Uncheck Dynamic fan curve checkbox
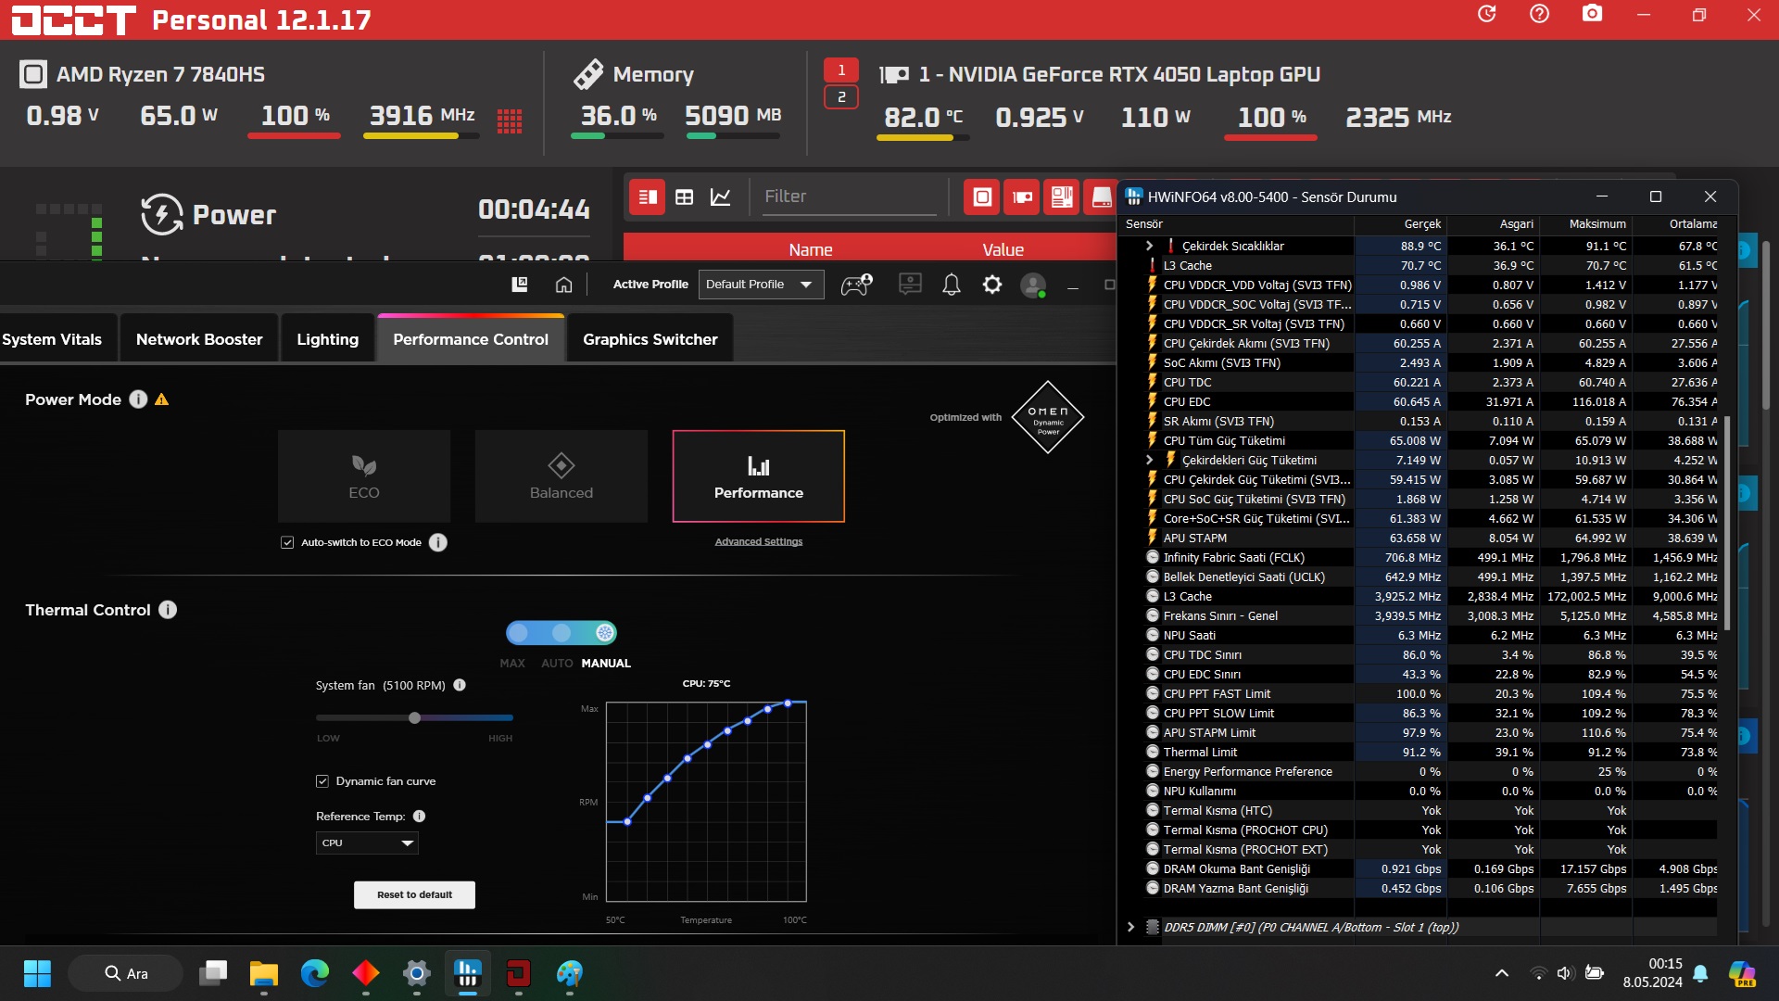The width and height of the screenshot is (1779, 1001). coord(322,781)
